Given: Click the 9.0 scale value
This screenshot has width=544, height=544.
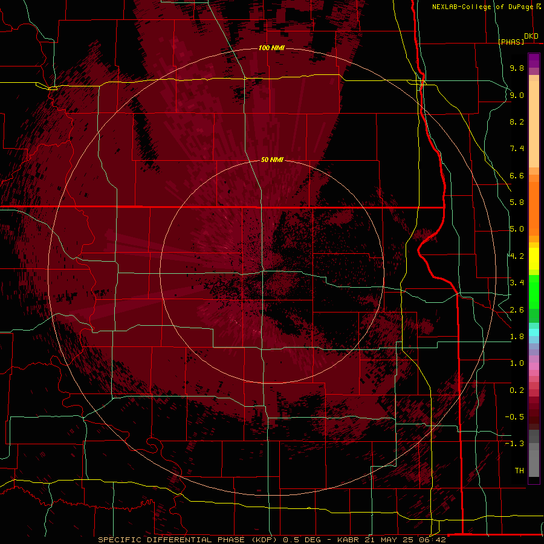Looking at the screenshot, I should click(x=517, y=95).
